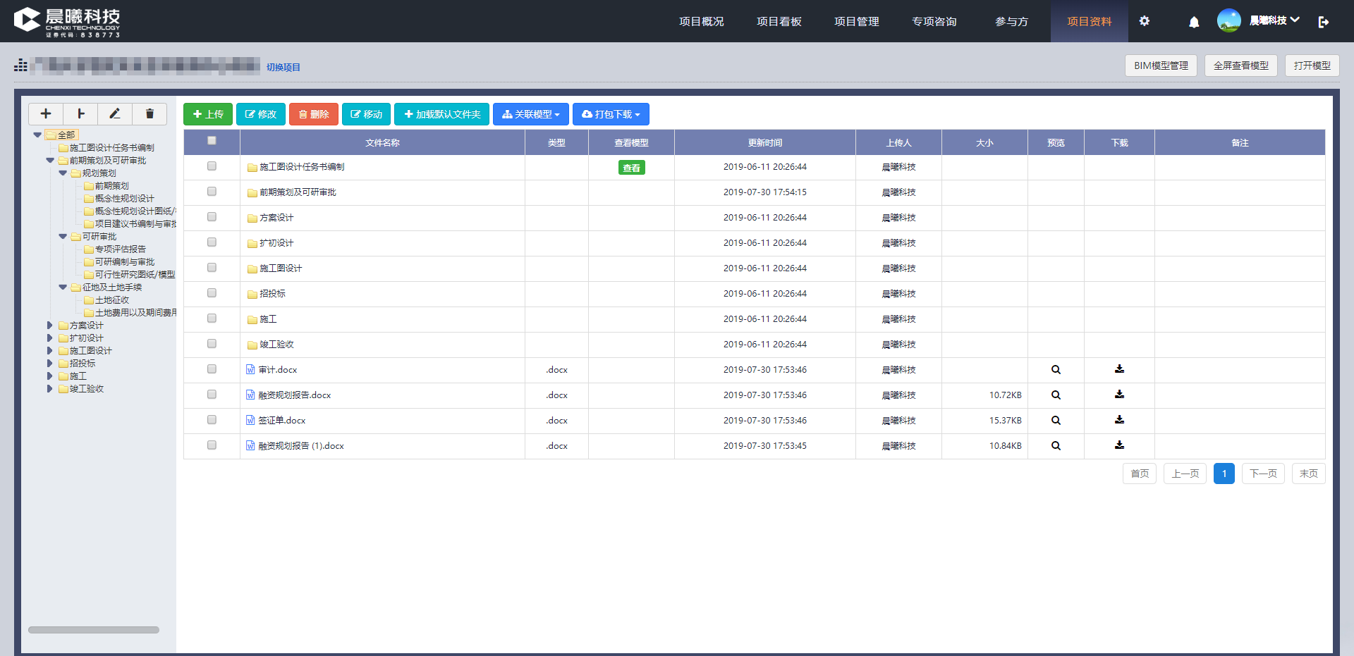This screenshot has height=656, width=1354.
Task: Click the horizontal scrollbar under the tree
Action: click(x=94, y=630)
